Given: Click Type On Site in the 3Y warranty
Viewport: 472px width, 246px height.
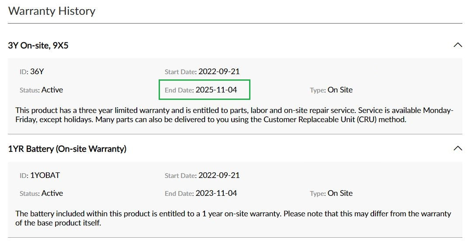Looking at the screenshot, I should coord(331,90).
